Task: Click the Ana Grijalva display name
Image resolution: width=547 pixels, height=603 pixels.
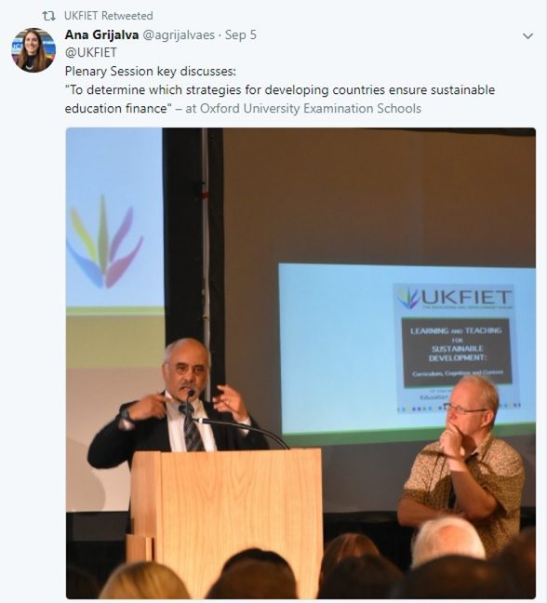Action: click(x=101, y=35)
